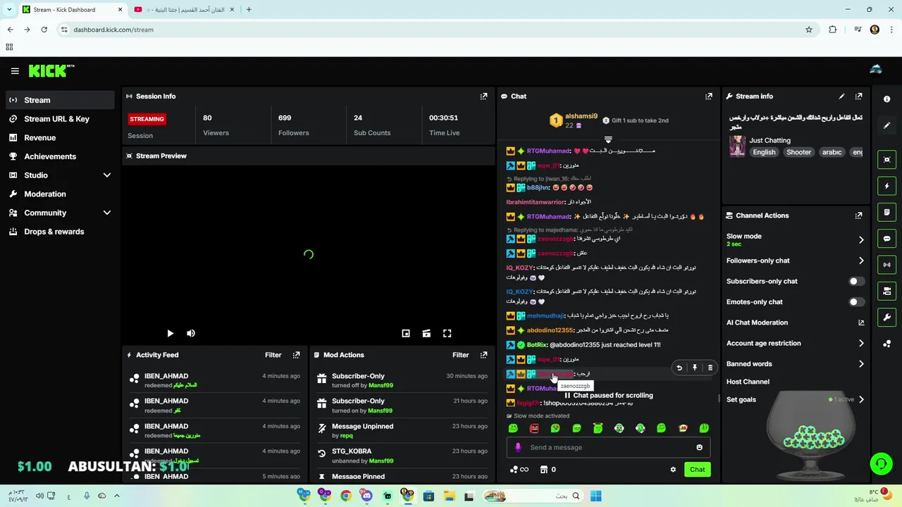Image resolution: width=902 pixels, height=507 pixels.
Task: Open chat settings gear icon
Action: pyautogui.click(x=673, y=470)
